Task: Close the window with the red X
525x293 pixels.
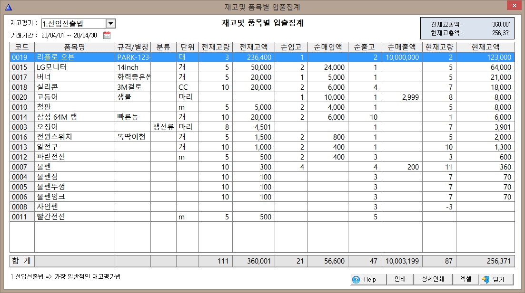Action: coord(514,5)
